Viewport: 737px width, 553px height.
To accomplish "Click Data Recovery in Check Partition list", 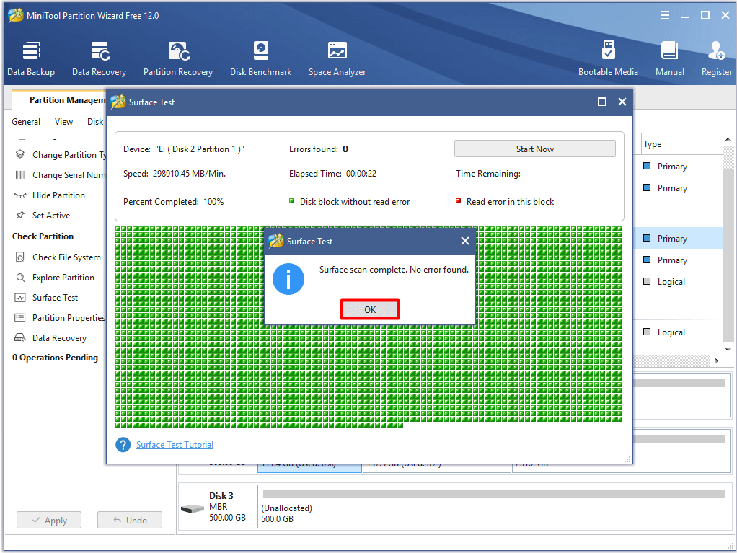I will (50, 338).
